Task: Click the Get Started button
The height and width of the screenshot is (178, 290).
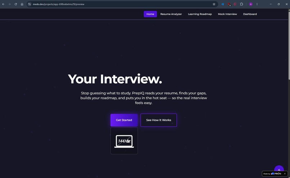Action: 124,120
